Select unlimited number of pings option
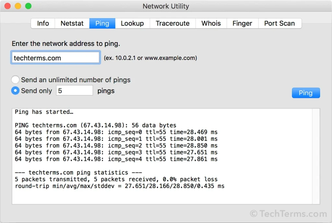 coord(15,79)
